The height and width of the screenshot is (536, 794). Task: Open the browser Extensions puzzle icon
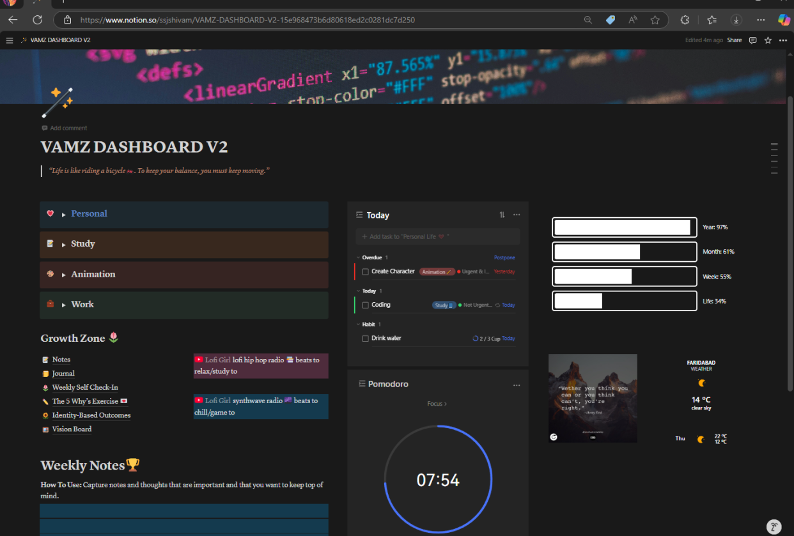click(685, 20)
